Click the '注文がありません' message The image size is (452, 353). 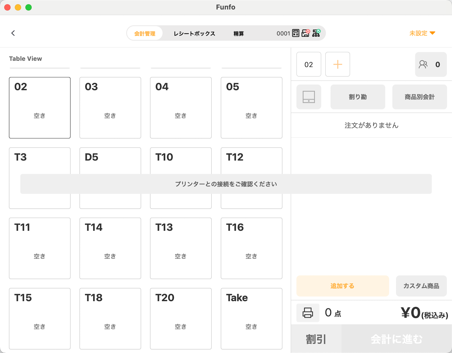(x=371, y=125)
